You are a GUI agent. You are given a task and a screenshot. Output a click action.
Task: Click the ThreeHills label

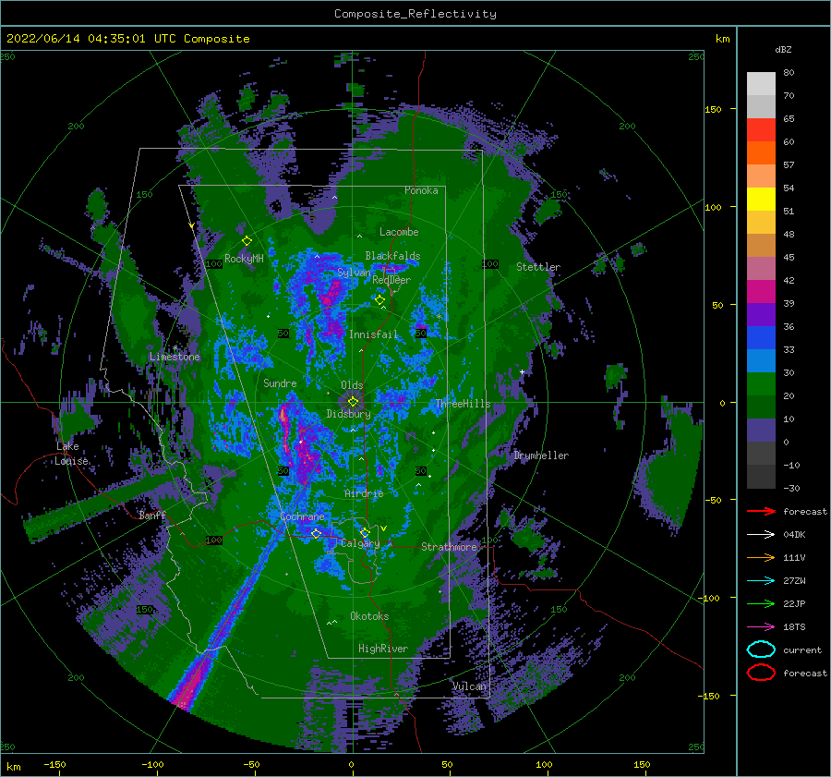[464, 404]
